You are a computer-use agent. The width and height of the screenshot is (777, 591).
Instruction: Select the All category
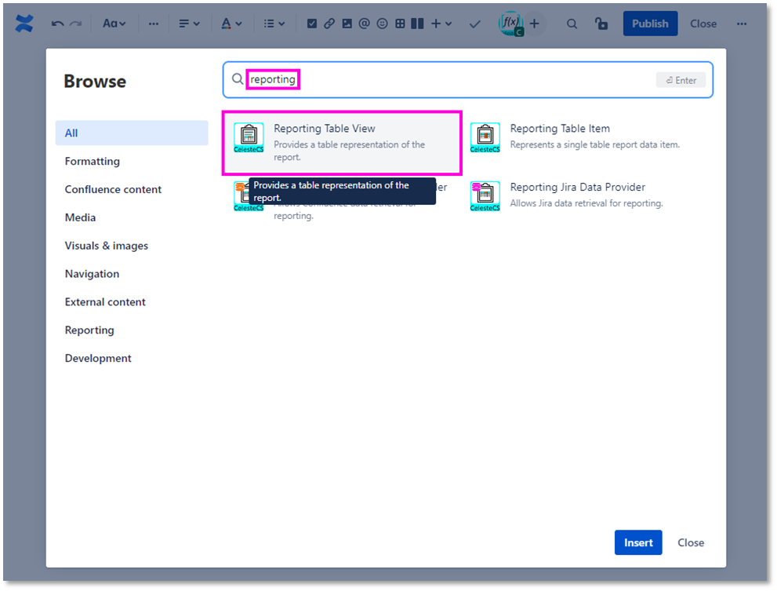click(132, 133)
